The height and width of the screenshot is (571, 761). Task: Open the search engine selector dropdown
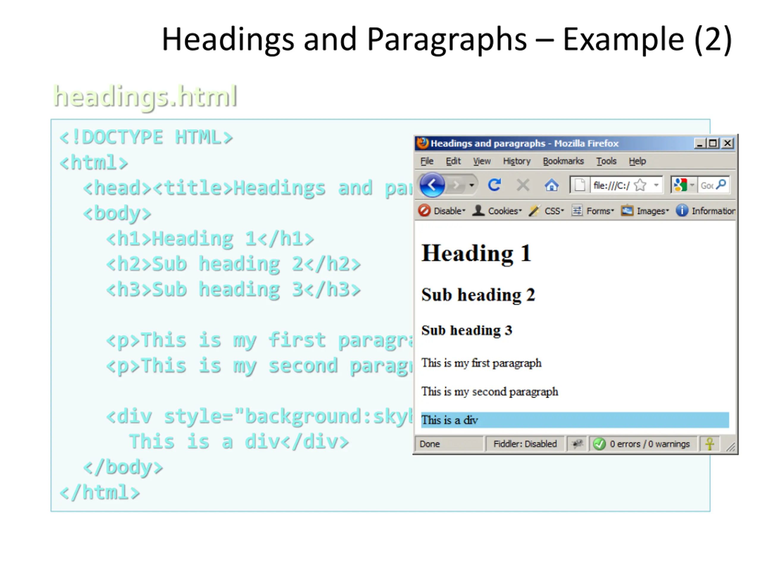coord(692,185)
